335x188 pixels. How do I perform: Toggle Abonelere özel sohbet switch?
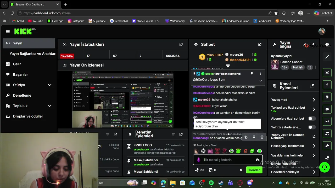coord(312,119)
